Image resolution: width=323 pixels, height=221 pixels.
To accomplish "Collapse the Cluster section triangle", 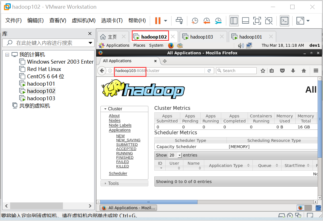I will 105,109.
